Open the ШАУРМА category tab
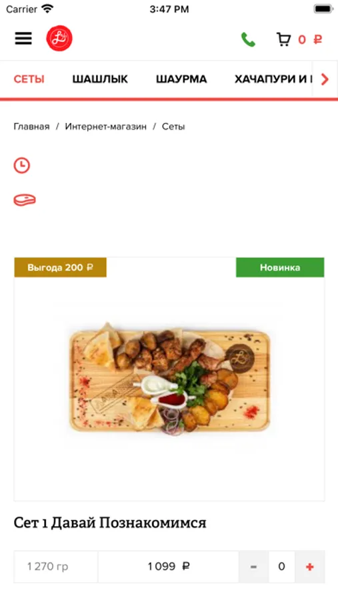 click(x=181, y=79)
